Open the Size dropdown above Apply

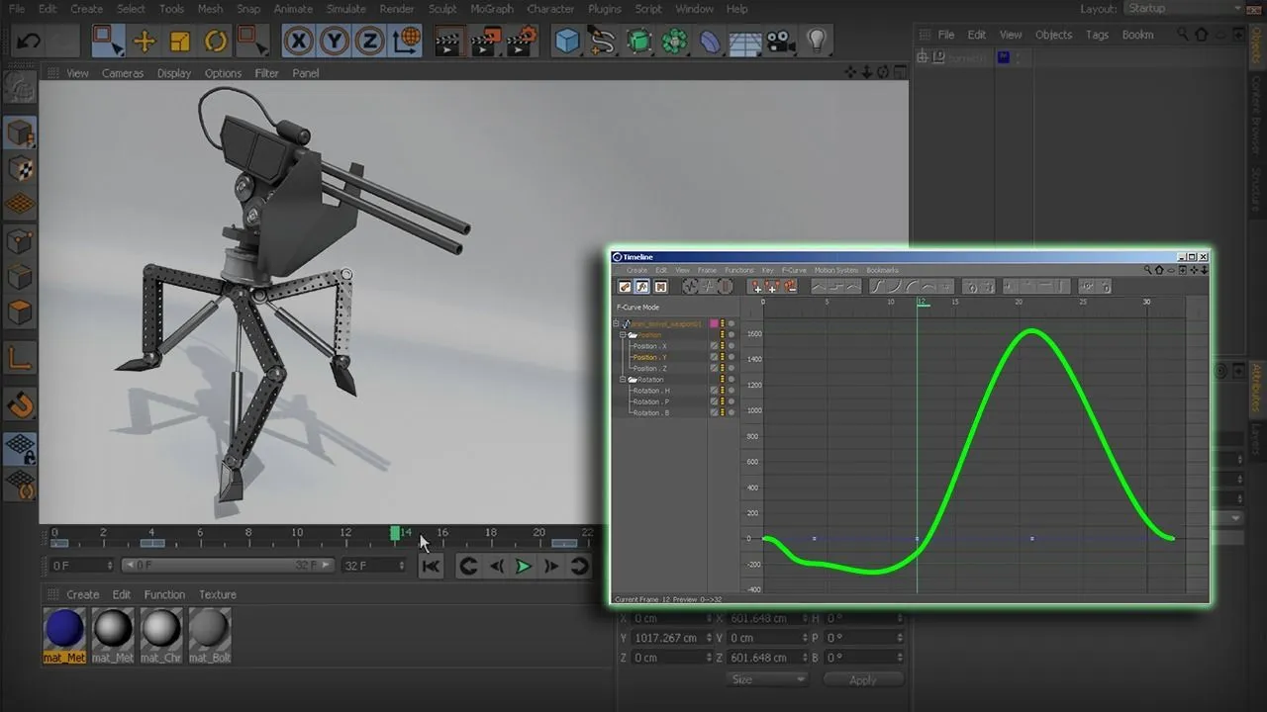coord(767,679)
